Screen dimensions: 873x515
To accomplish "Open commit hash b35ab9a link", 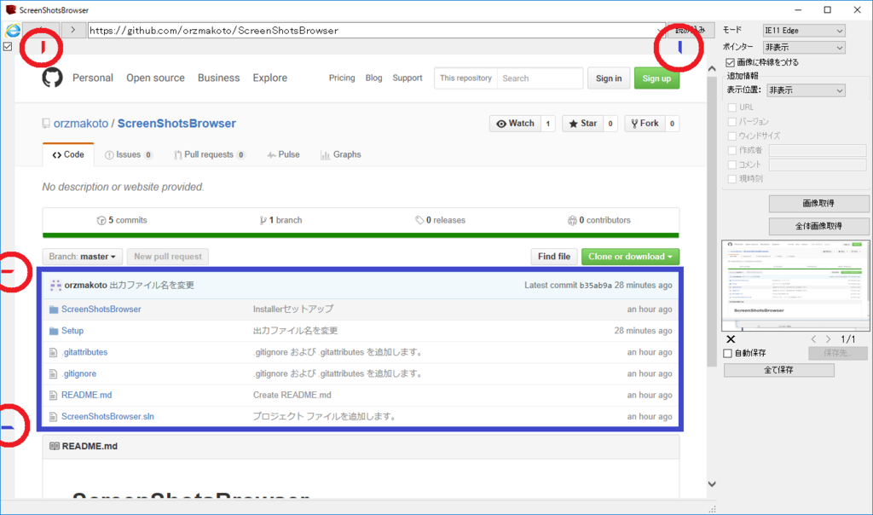I will point(595,286).
